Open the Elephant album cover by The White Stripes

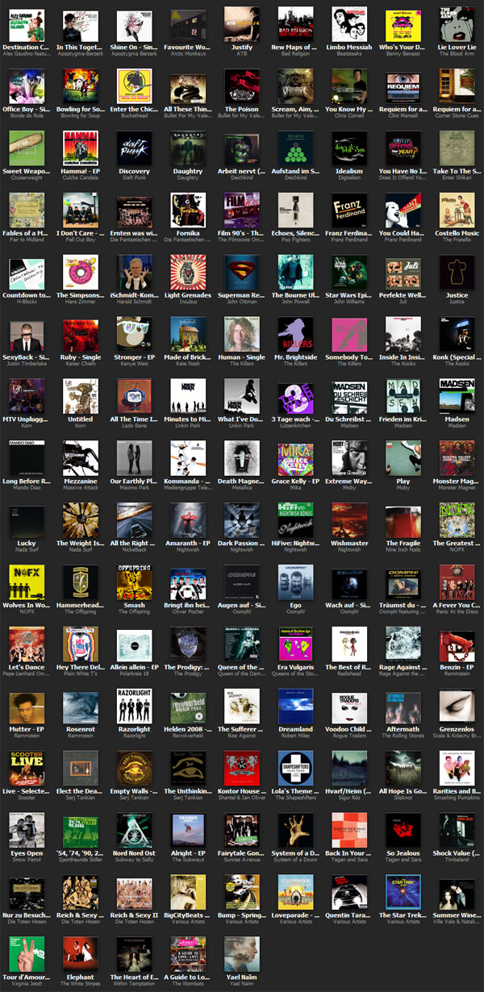tap(80, 952)
